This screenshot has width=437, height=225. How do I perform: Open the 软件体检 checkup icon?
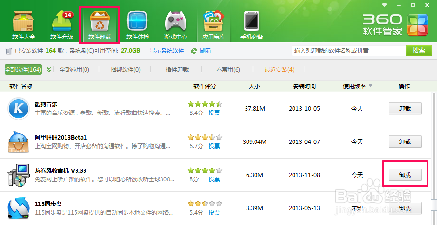tap(137, 26)
